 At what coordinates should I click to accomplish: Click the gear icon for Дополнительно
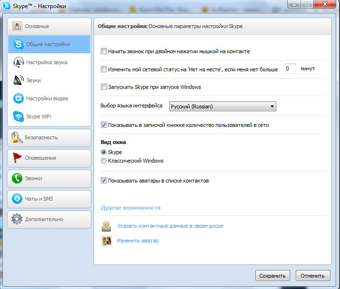(x=17, y=219)
